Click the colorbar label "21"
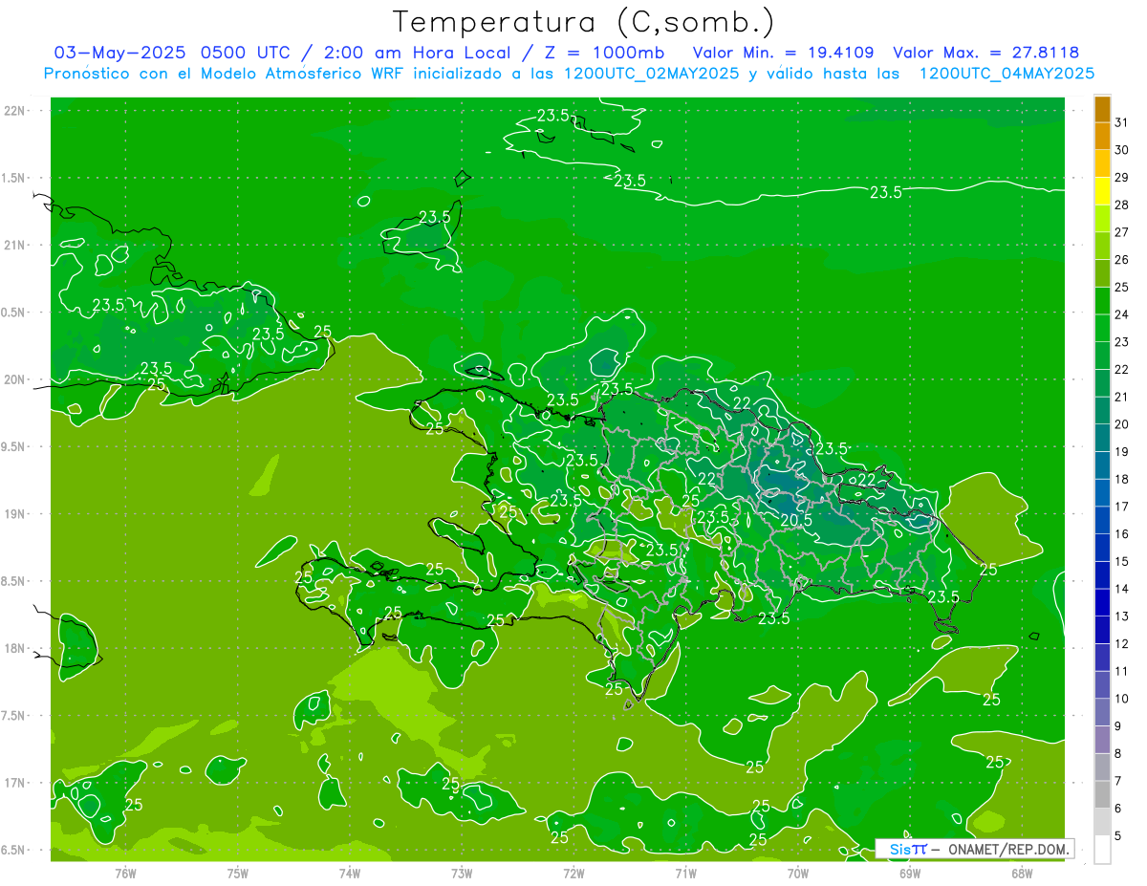The height and width of the screenshot is (886, 1147). [x=1121, y=398]
